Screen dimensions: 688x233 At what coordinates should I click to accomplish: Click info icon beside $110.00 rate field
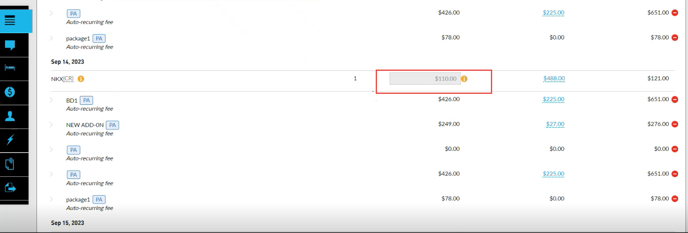464,79
